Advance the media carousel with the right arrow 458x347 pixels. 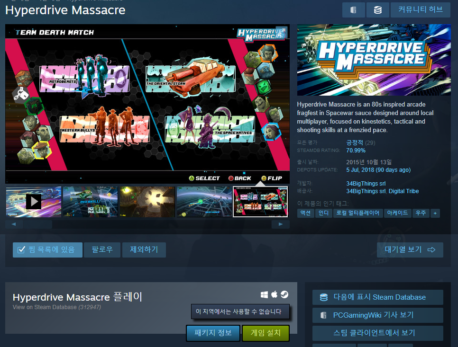tap(281, 224)
